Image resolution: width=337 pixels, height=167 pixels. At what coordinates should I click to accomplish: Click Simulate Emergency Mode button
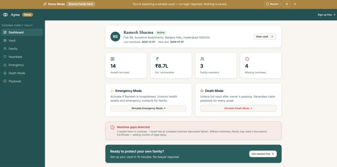[x=148, y=109]
